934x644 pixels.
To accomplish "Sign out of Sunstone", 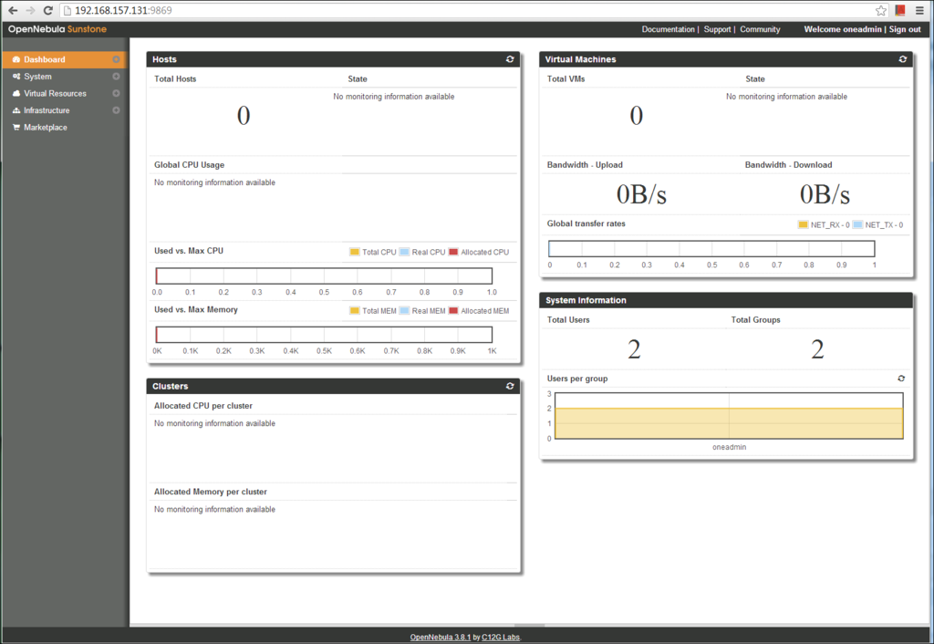I will [905, 29].
